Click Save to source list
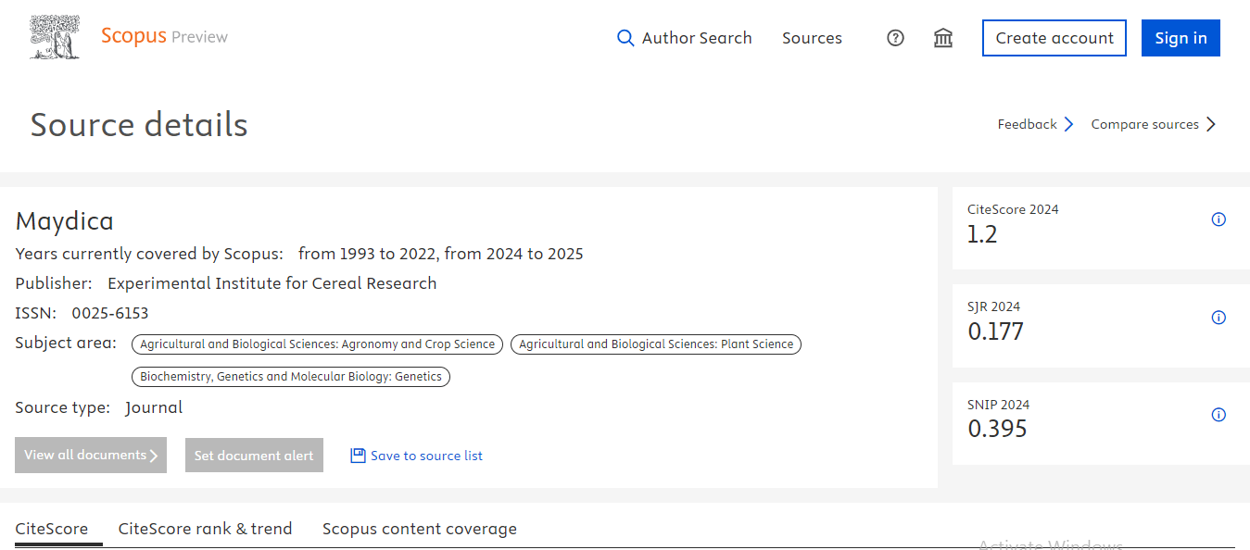This screenshot has width=1250, height=550. [x=426, y=456]
